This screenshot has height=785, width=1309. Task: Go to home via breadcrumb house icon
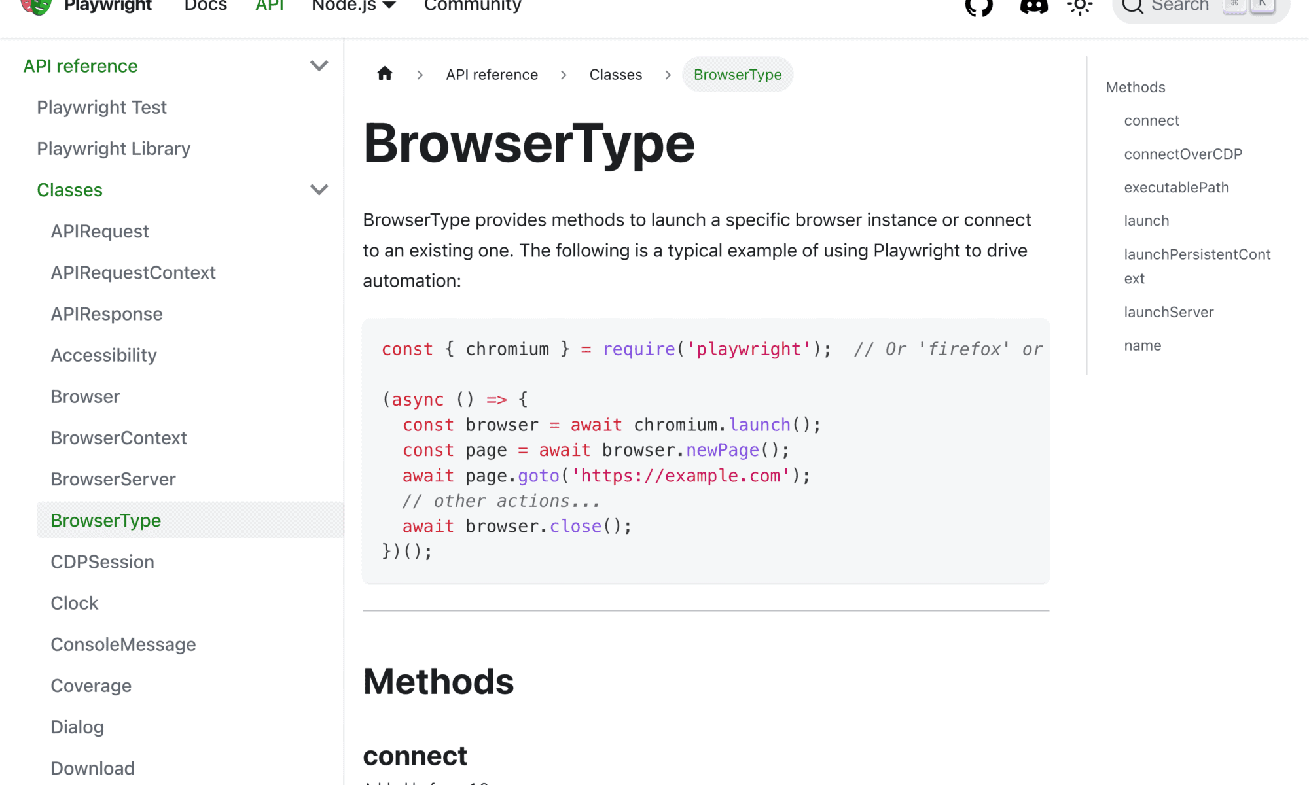click(x=385, y=74)
